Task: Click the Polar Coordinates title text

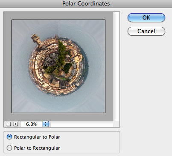Action: [86, 3]
